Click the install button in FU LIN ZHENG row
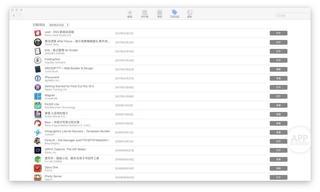This screenshot has width=320, height=192. tap(278, 160)
